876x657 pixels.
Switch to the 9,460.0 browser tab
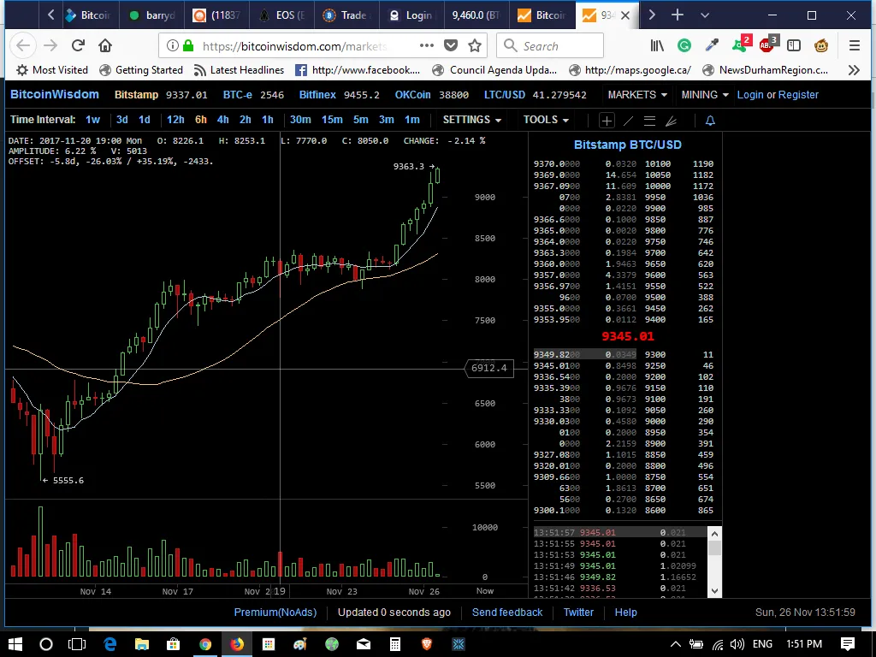(x=476, y=15)
